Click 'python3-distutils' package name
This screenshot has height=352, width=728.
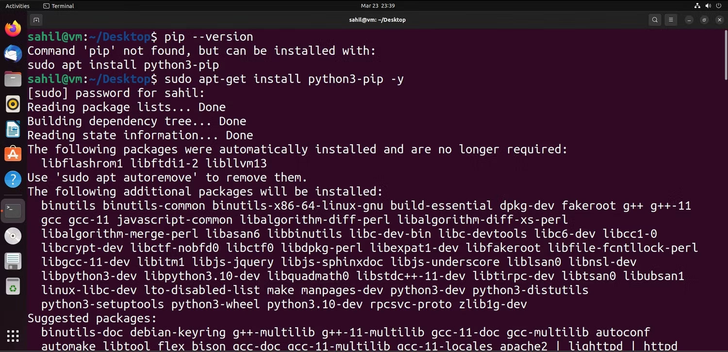click(530, 290)
